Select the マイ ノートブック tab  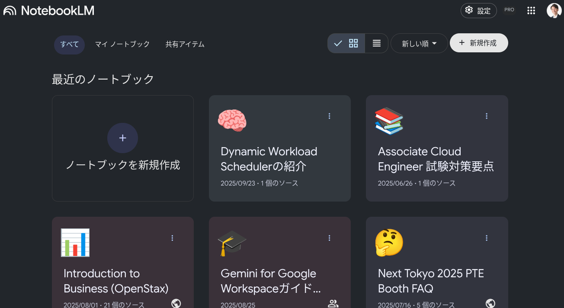tap(122, 44)
